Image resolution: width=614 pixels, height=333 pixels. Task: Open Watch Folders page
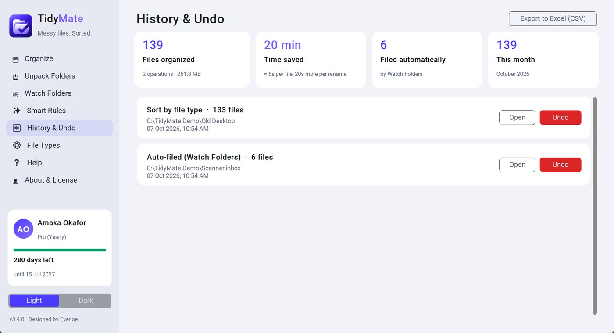click(x=60, y=93)
